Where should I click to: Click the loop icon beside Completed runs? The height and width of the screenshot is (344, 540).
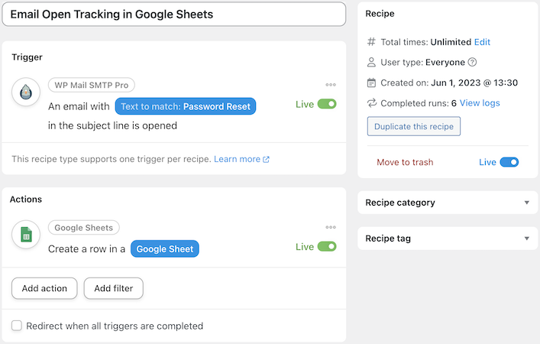(x=372, y=103)
